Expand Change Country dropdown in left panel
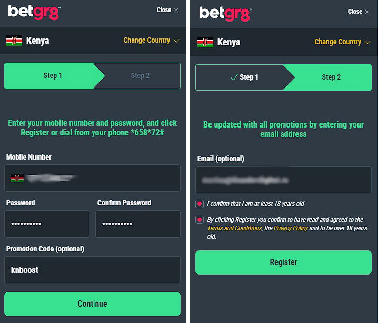Image resolution: width=378 pixels, height=323 pixels. (x=151, y=41)
